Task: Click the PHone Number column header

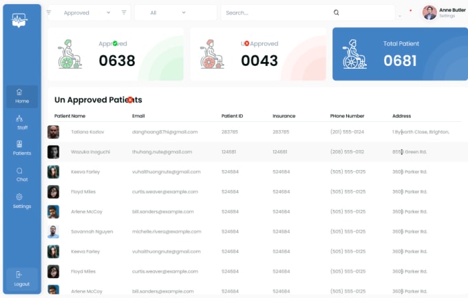Action: [x=347, y=116]
